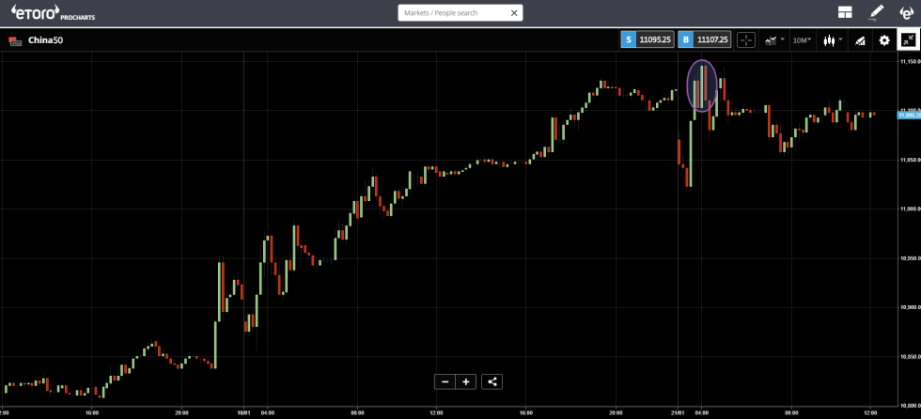Open the 10M timeframe dropdown
The width and height of the screenshot is (921, 419).
pyautogui.click(x=802, y=40)
